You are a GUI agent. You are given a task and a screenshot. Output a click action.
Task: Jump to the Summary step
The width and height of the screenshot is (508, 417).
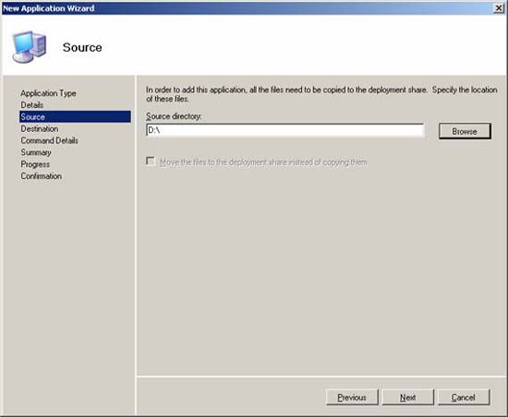tap(36, 152)
